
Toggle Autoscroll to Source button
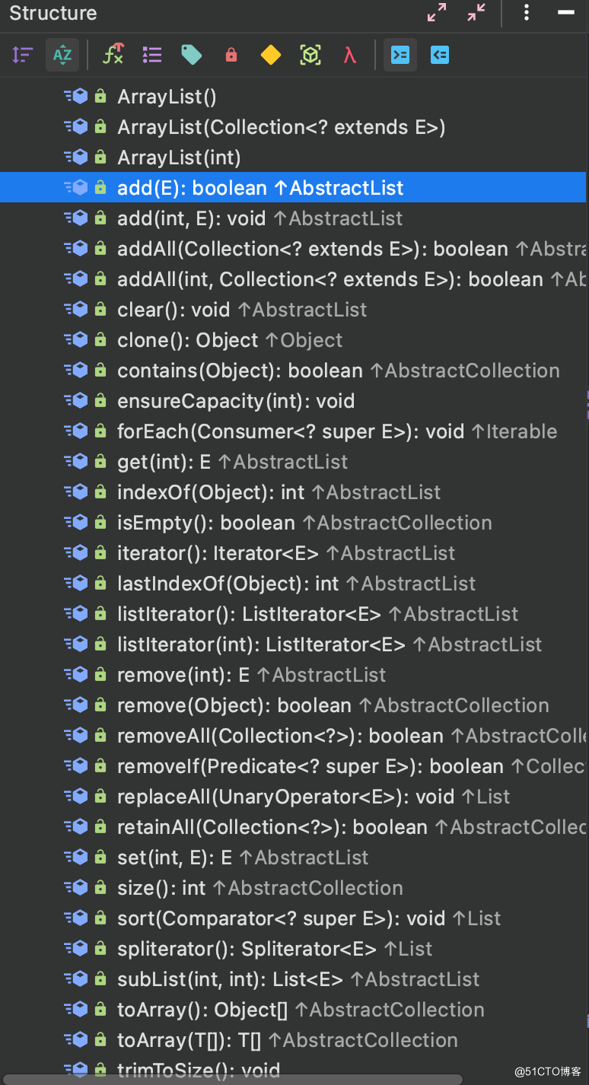tap(400, 55)
